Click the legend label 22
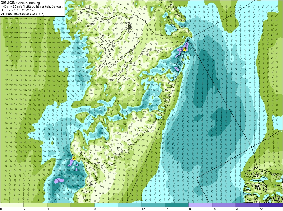 (x=261, y=209)
